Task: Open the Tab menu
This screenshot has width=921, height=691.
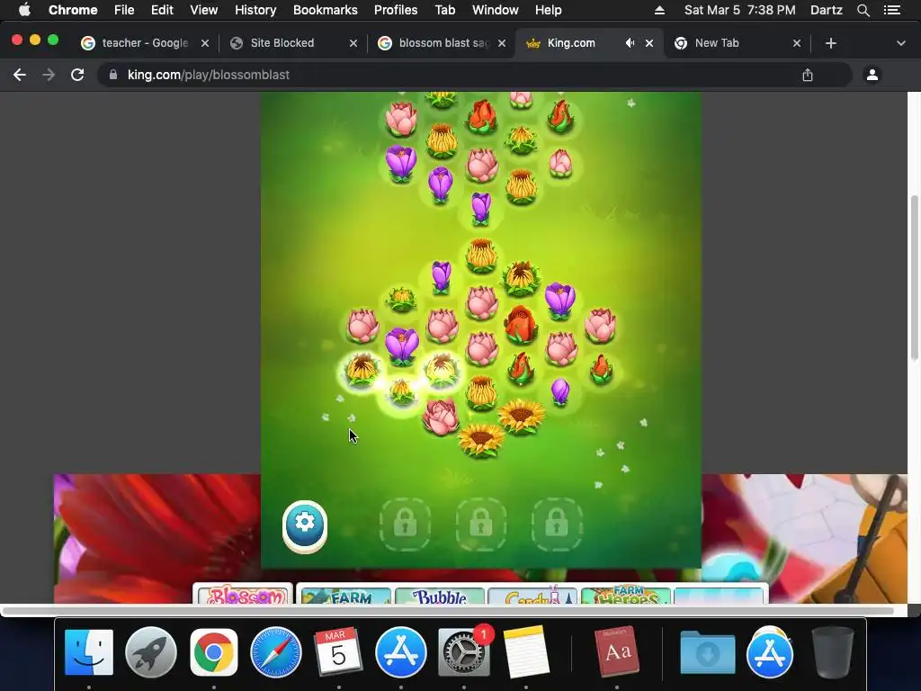Action: click(x=444, y=10)
